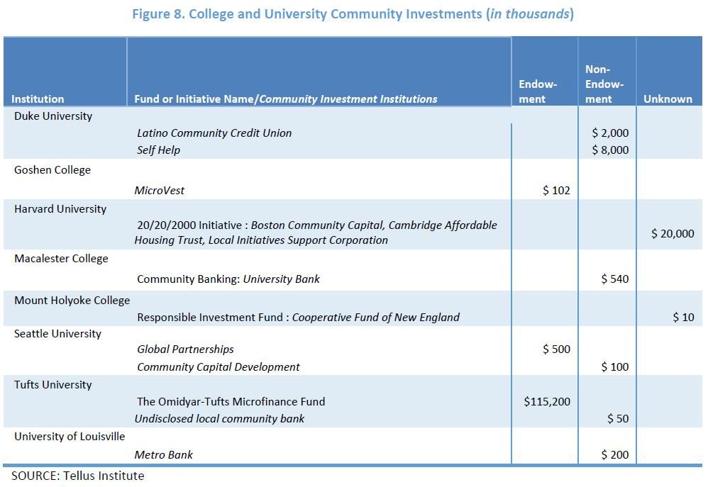This screenshot has height=487, width=708.
Task: Select the $ 10 unknown value
Action: 684,318
